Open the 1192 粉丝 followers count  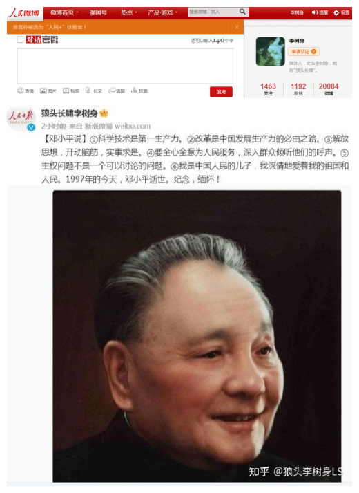[298, 89]
